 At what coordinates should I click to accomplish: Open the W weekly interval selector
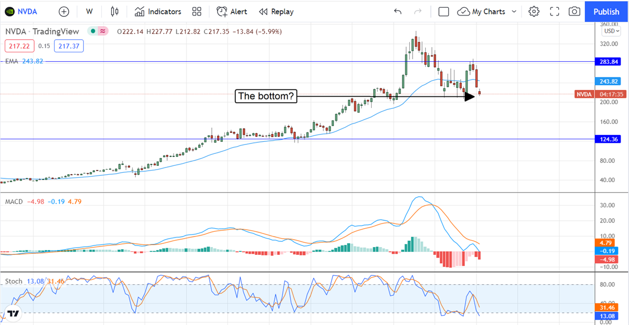coord(90,11)
